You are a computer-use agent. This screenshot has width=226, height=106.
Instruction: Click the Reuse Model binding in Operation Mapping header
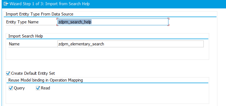click(x=46, y=80)
